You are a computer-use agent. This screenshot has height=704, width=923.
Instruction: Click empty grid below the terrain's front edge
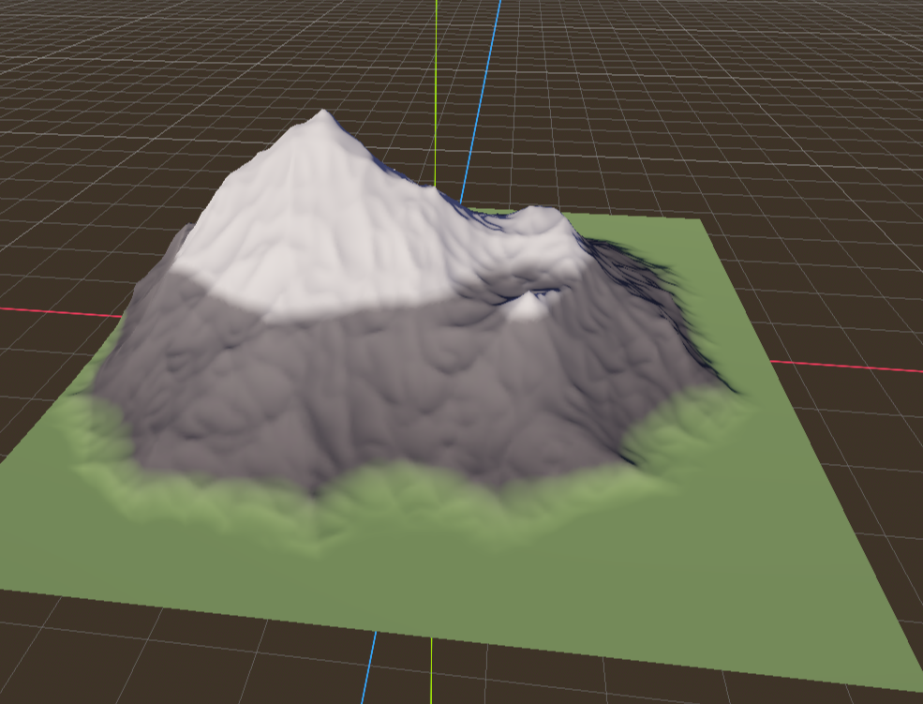point(187,656)
